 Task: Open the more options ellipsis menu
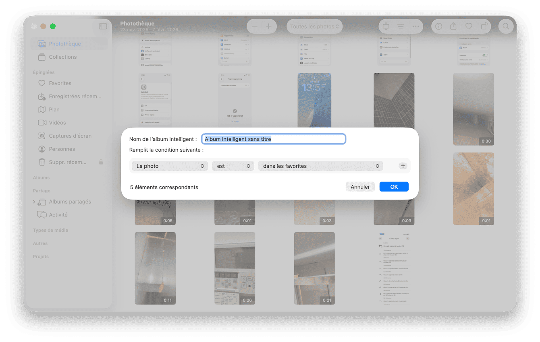[x=415, y=26]
